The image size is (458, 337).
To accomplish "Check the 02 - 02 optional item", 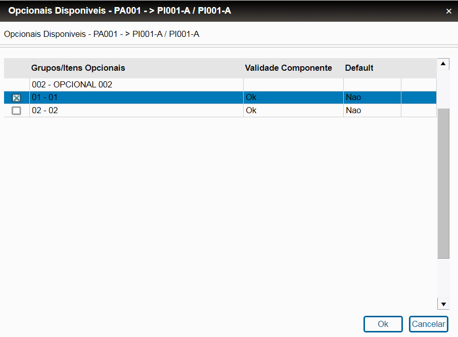I will click(16, 111).
